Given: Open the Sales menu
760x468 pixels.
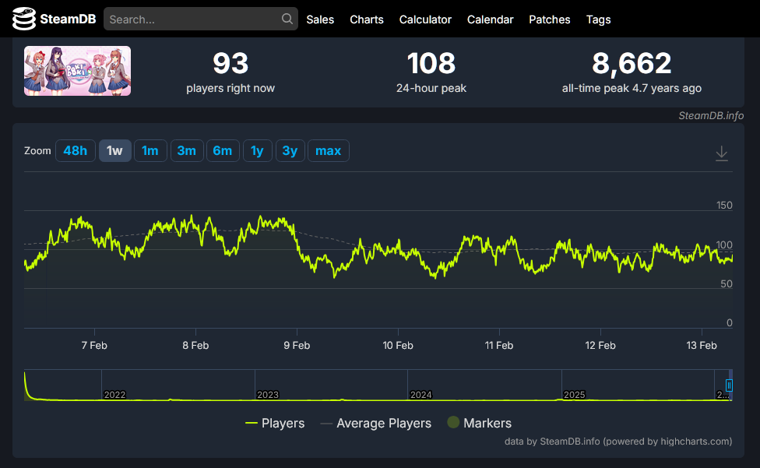Looking at the screenshot, I should (320, 19).
